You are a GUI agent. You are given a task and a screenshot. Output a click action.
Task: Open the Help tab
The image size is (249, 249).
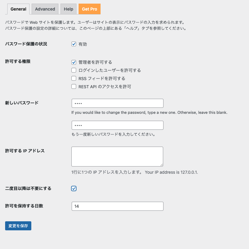pos(68,9)
